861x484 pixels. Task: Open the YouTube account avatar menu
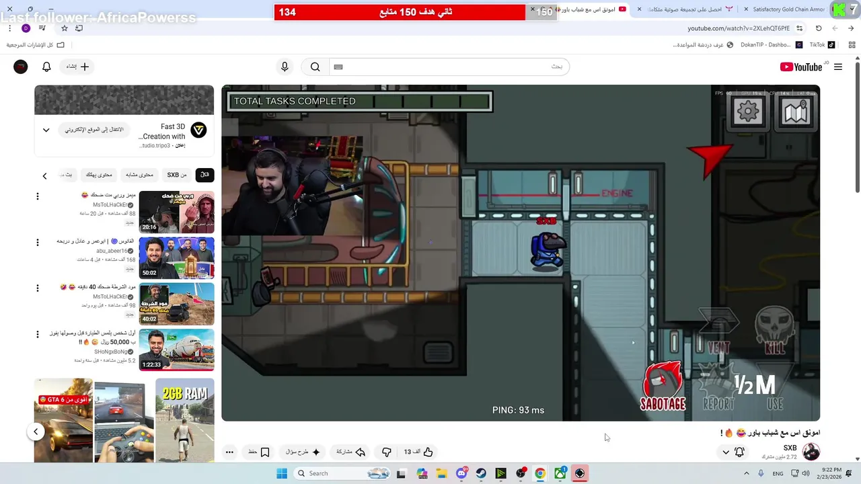click(x=21, y=67)
